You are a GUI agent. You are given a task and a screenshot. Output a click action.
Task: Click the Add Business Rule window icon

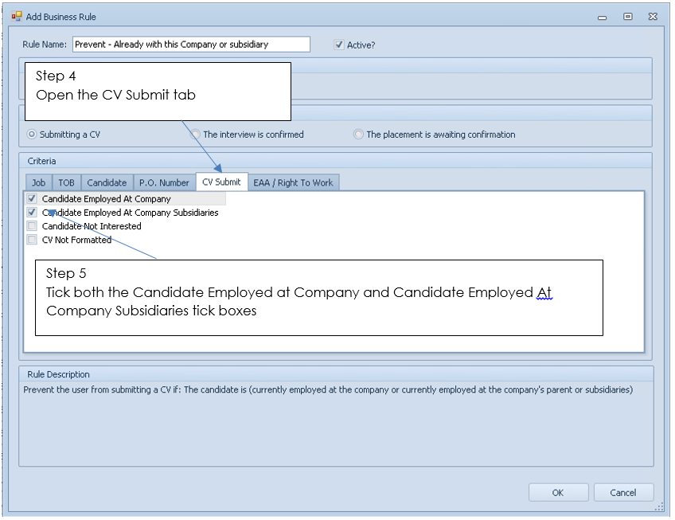(16, 16)
